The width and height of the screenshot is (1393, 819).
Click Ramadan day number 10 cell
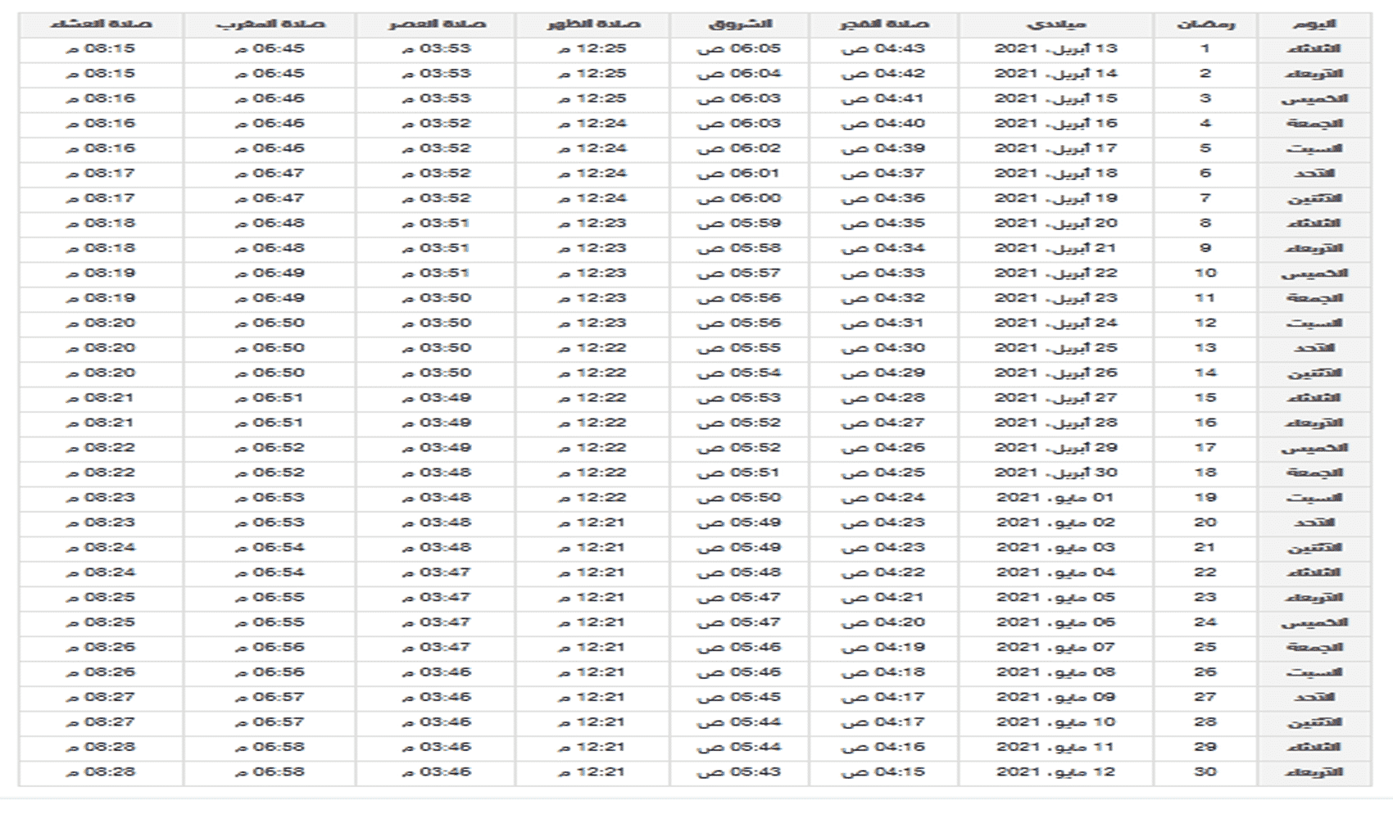[1205, 274]
